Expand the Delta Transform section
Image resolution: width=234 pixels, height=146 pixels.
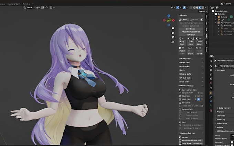(x=225, y=108)
